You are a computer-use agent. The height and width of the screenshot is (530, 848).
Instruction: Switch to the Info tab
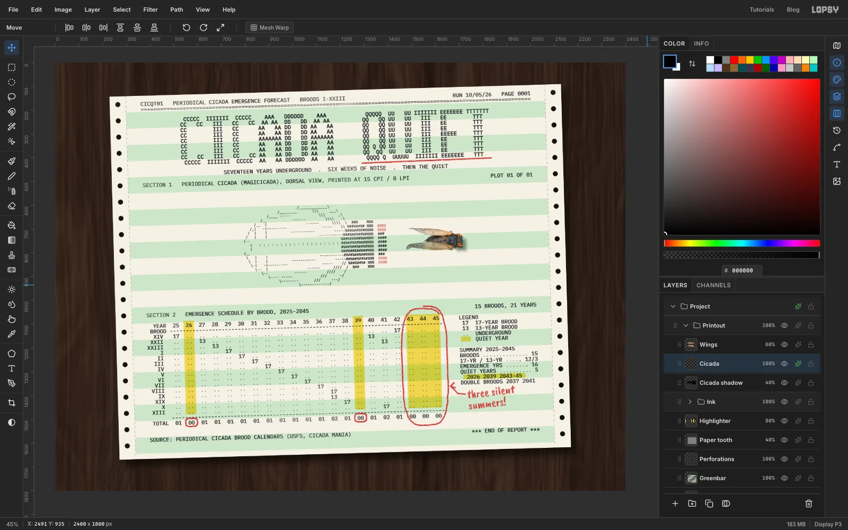pyautogui.click(x=701, y=43)
